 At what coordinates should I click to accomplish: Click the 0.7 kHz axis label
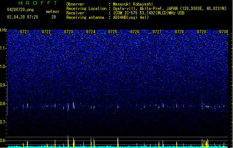click(3, 122)
